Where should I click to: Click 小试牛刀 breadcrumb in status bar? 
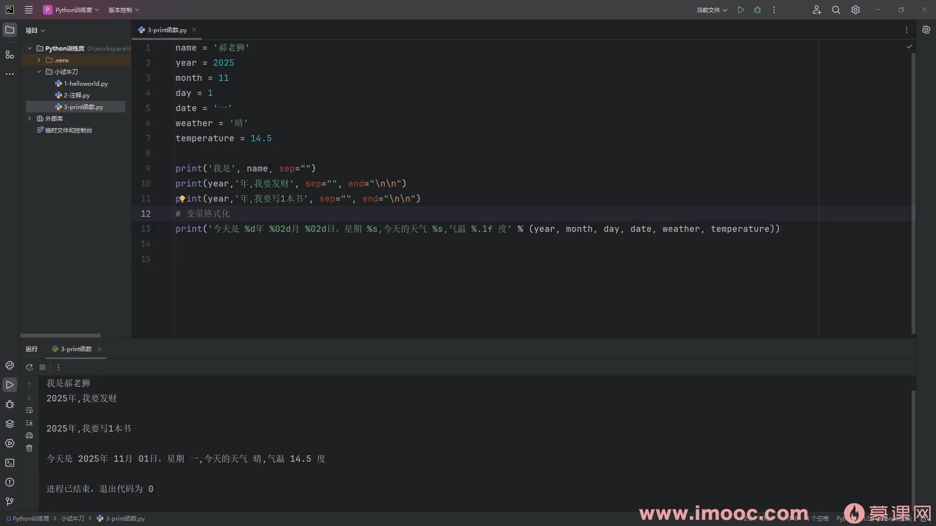point(73,518)
